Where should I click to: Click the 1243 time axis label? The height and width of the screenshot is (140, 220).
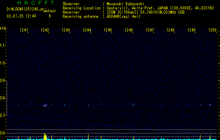66,30
